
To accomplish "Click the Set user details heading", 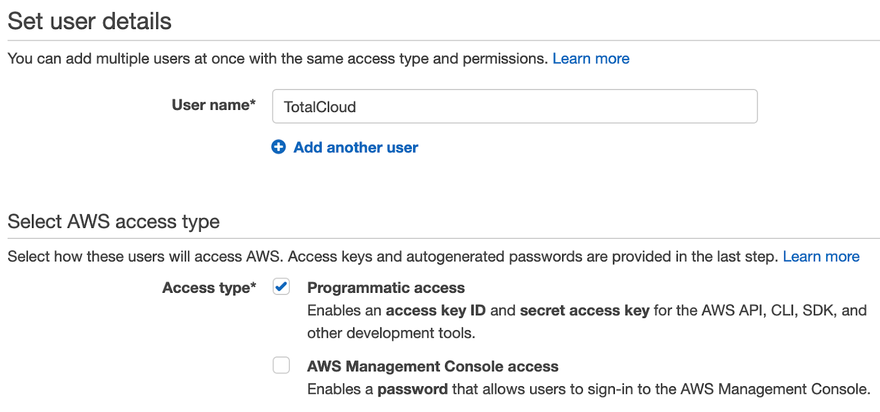I will click(x=90, y=21).
